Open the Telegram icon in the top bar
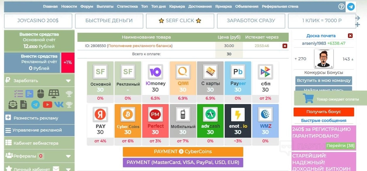 click(x=351, y=6)
